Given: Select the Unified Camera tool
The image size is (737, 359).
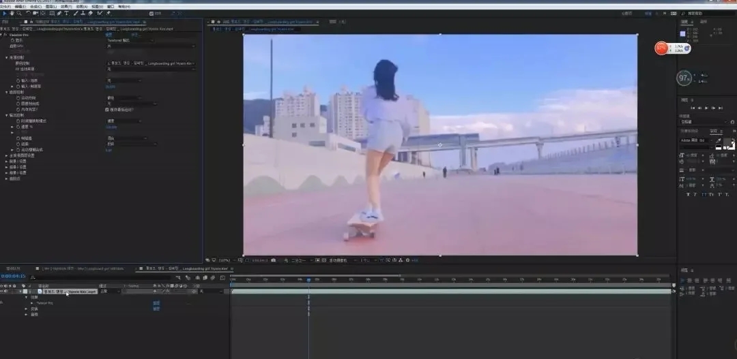Looking at the screenshot, I should point(35,13).
